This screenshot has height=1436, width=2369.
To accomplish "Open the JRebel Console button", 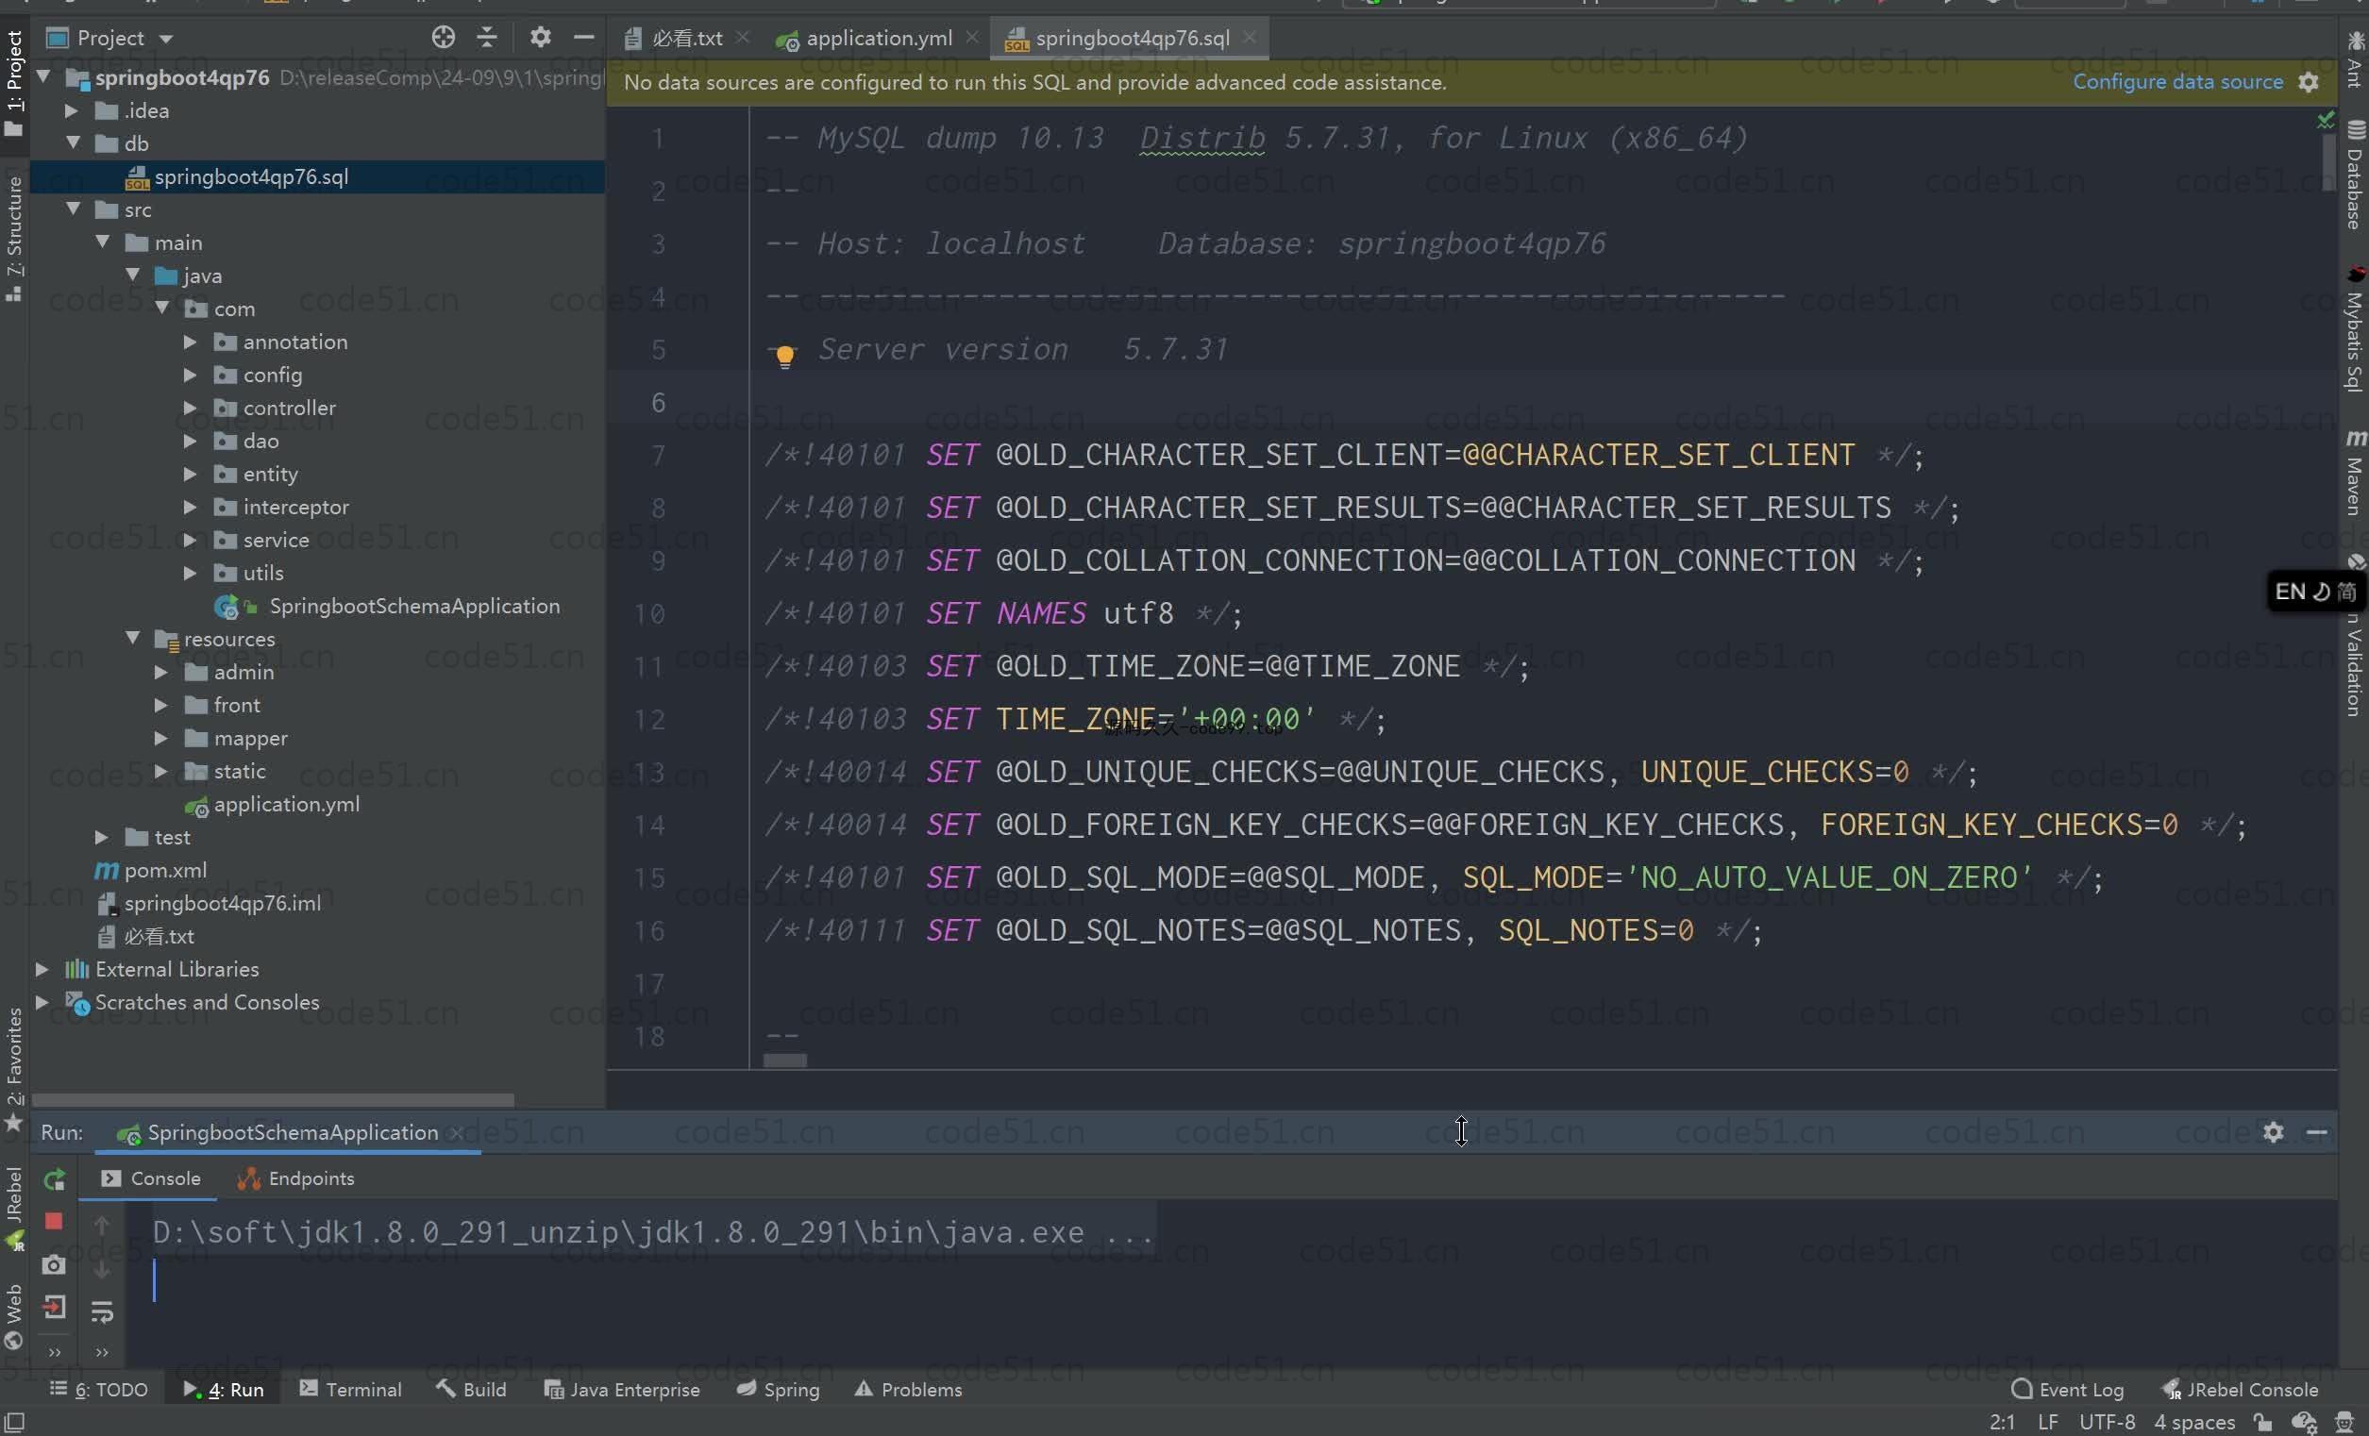I will point(2240,1389).
